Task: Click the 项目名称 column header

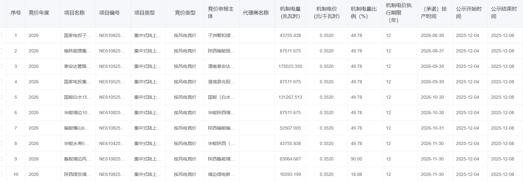Action: (74, 13)
